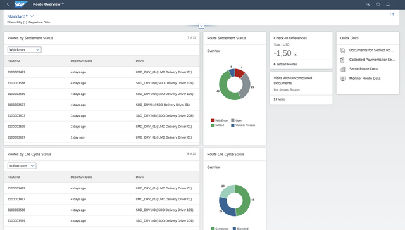Screen dimensions: 405x230
Task: Click Monitor Route Data icon
Action: pos(342,79)
